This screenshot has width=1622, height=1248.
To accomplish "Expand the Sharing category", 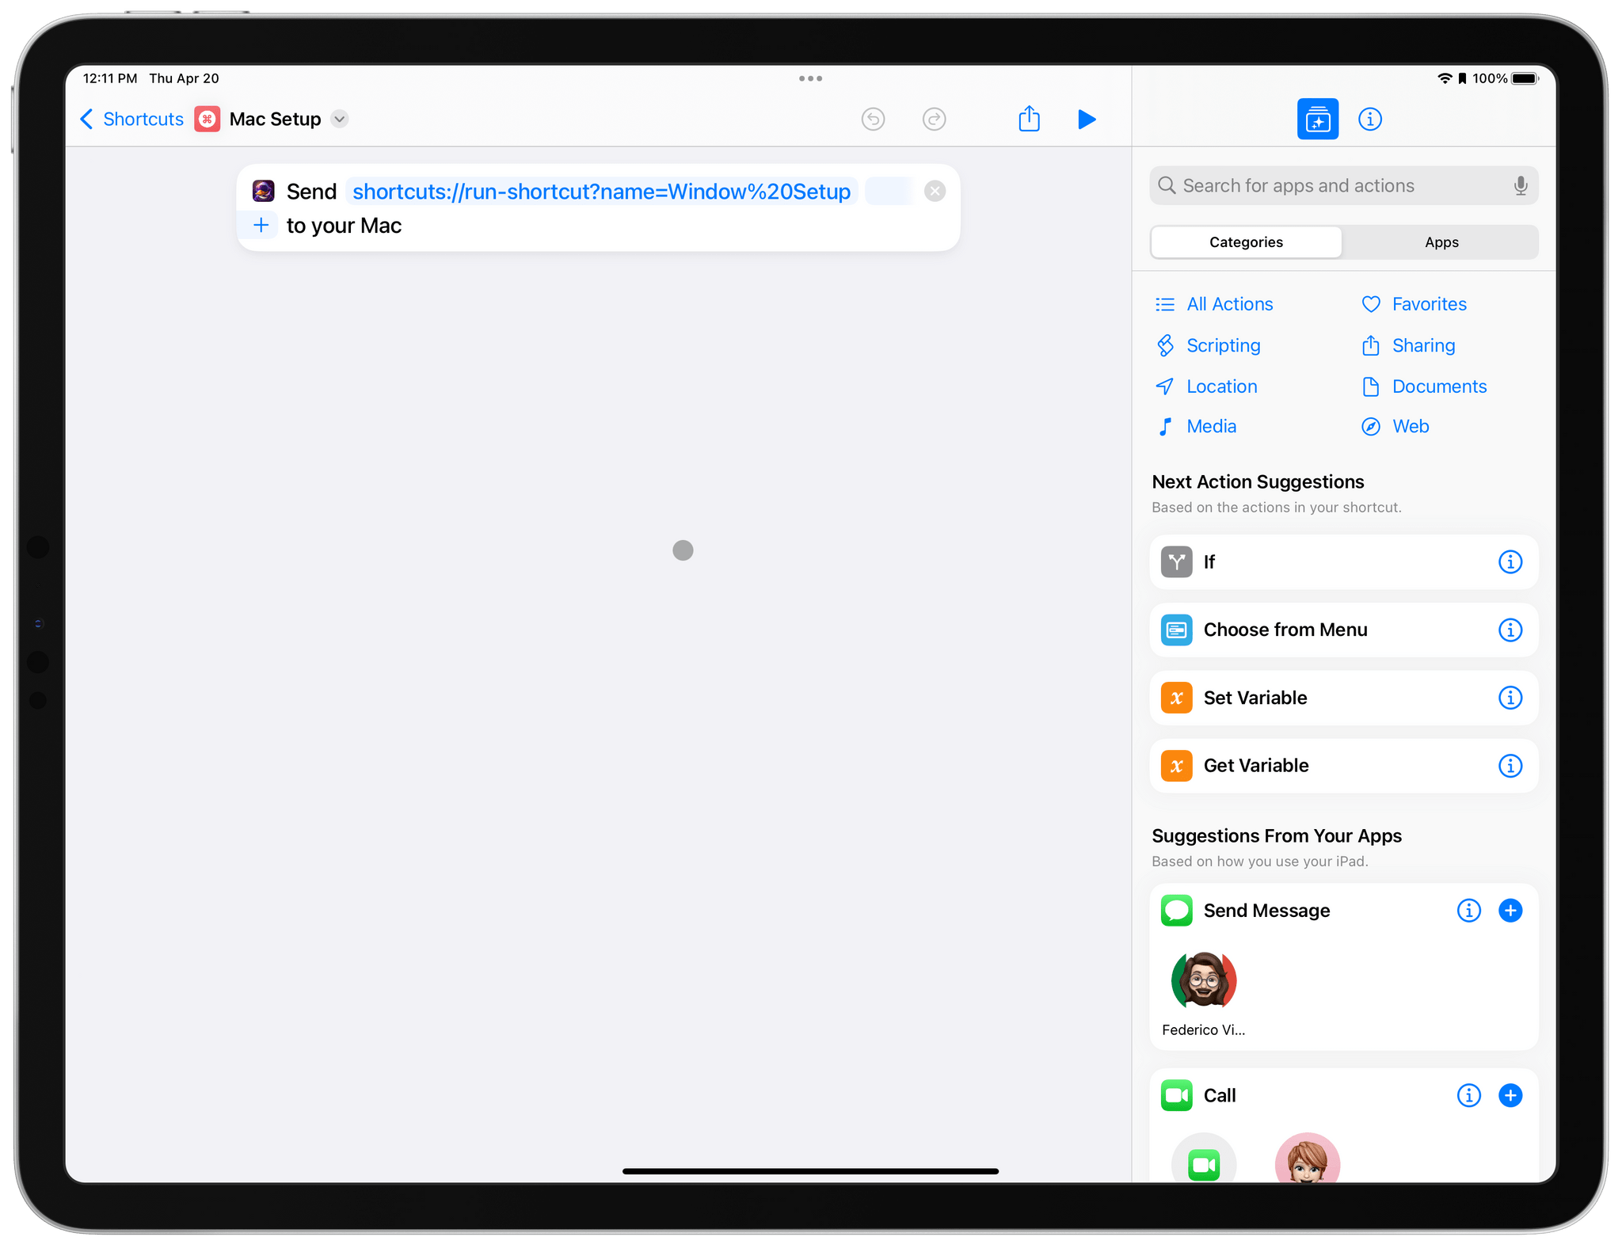I will tap(1422, 344).
